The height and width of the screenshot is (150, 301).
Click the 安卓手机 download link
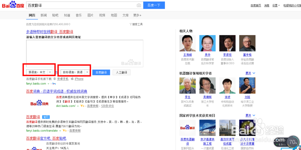point(63,79)
